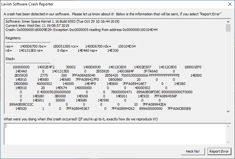
Task: Click stack value 100000000
Action: [21, 67]
